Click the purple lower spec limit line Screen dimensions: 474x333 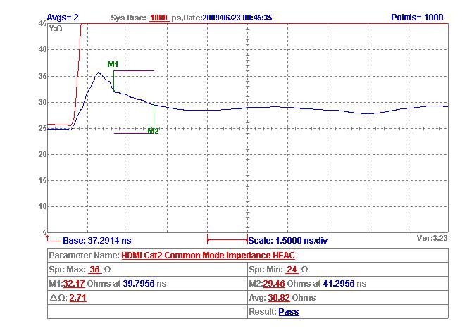coord(130,133)
